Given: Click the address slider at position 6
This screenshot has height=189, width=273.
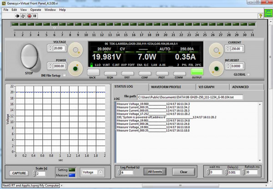Looking at the screenshot, I should coord(55,28).
